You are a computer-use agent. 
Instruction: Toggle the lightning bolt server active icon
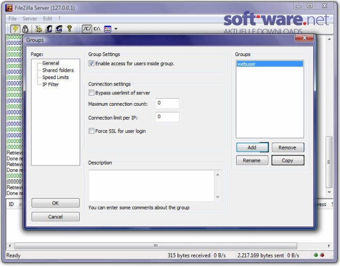[15, 29]
